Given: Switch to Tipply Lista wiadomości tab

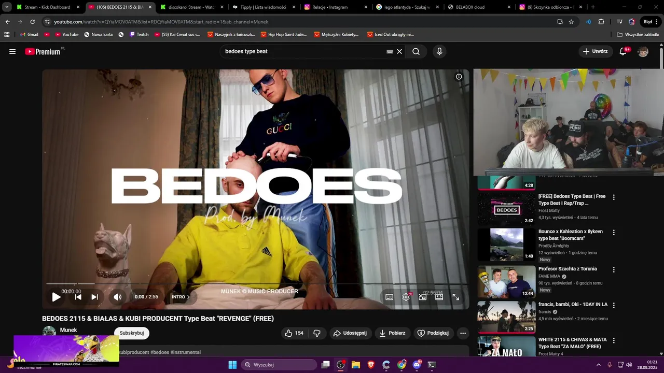Looking at the screenshot, I should 263,7.
